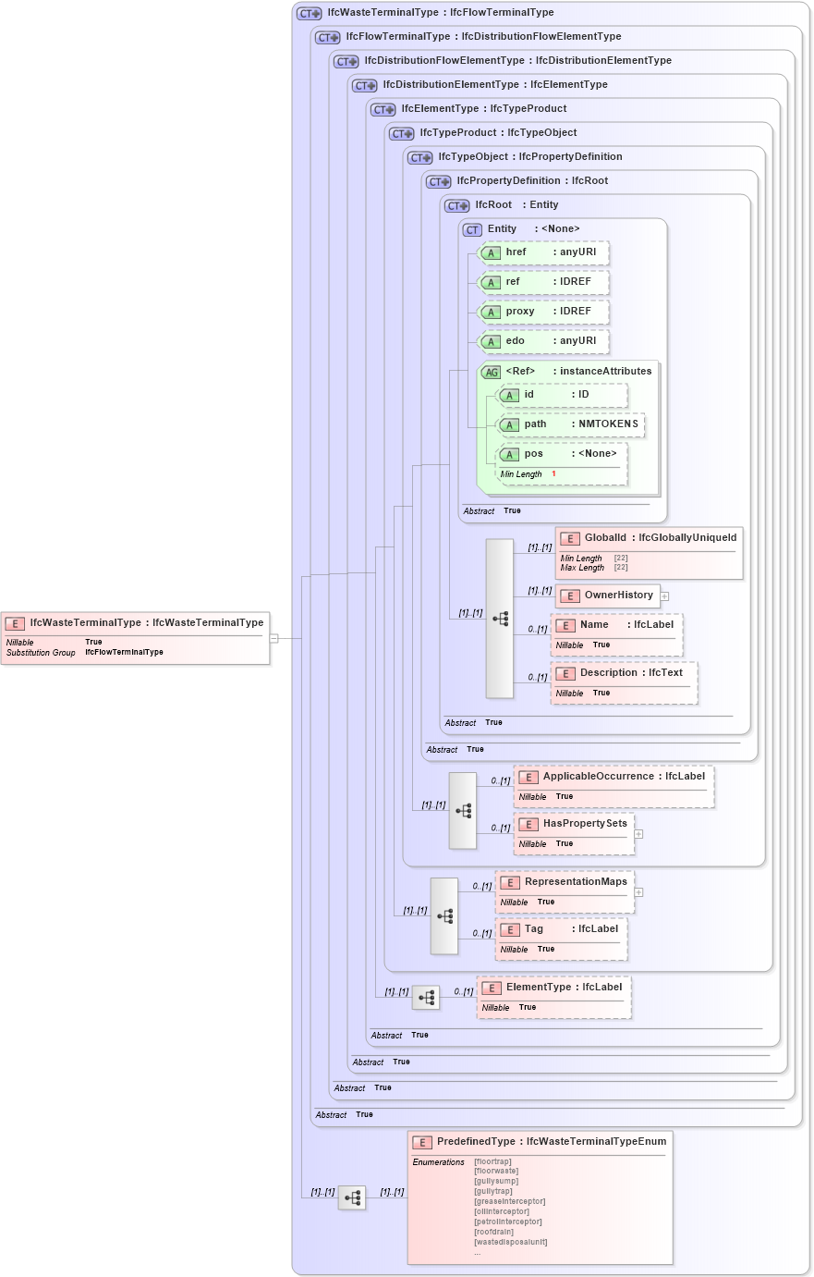Expand HasPropertySets with its plus button

(x=638, y=834)
